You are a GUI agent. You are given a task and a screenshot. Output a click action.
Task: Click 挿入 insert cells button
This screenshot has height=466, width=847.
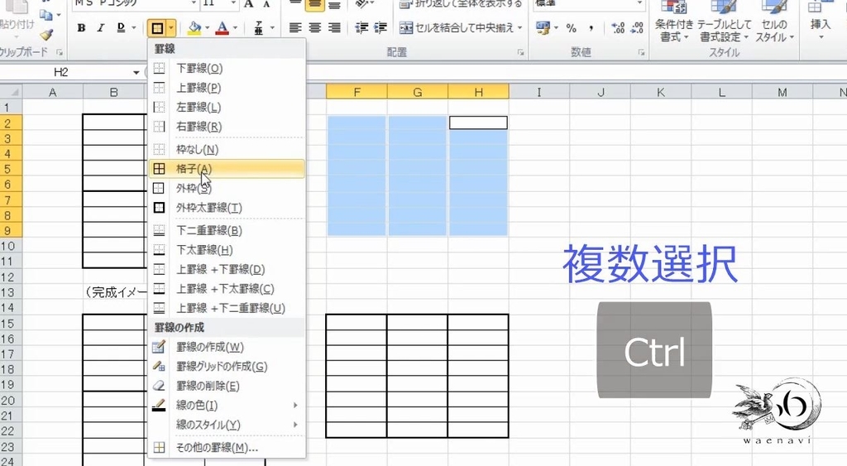[x=820, y=22]
